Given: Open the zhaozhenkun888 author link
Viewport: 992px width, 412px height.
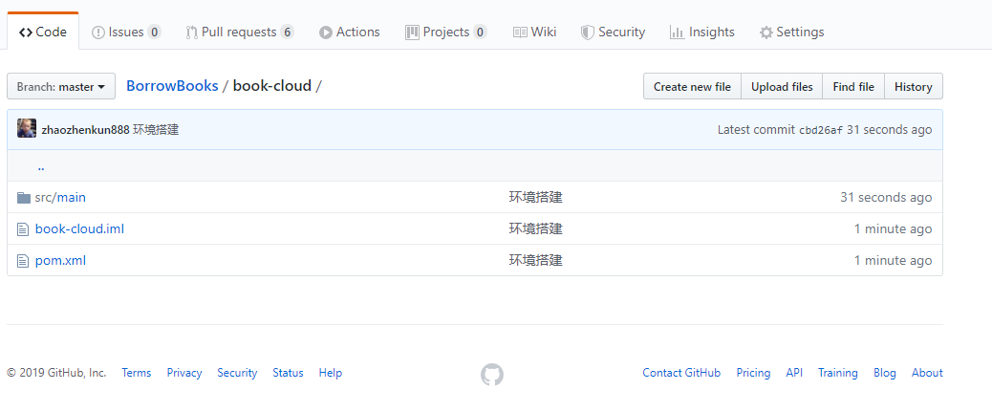Looking at the screenshot, I should click(x=85, y=130).
